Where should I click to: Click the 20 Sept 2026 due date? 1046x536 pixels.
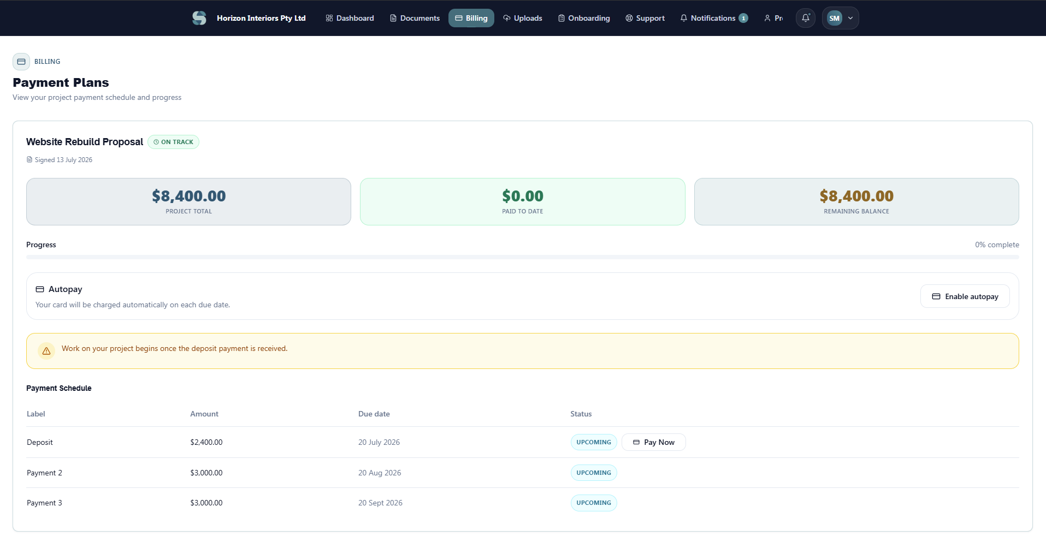coord(380,503)
